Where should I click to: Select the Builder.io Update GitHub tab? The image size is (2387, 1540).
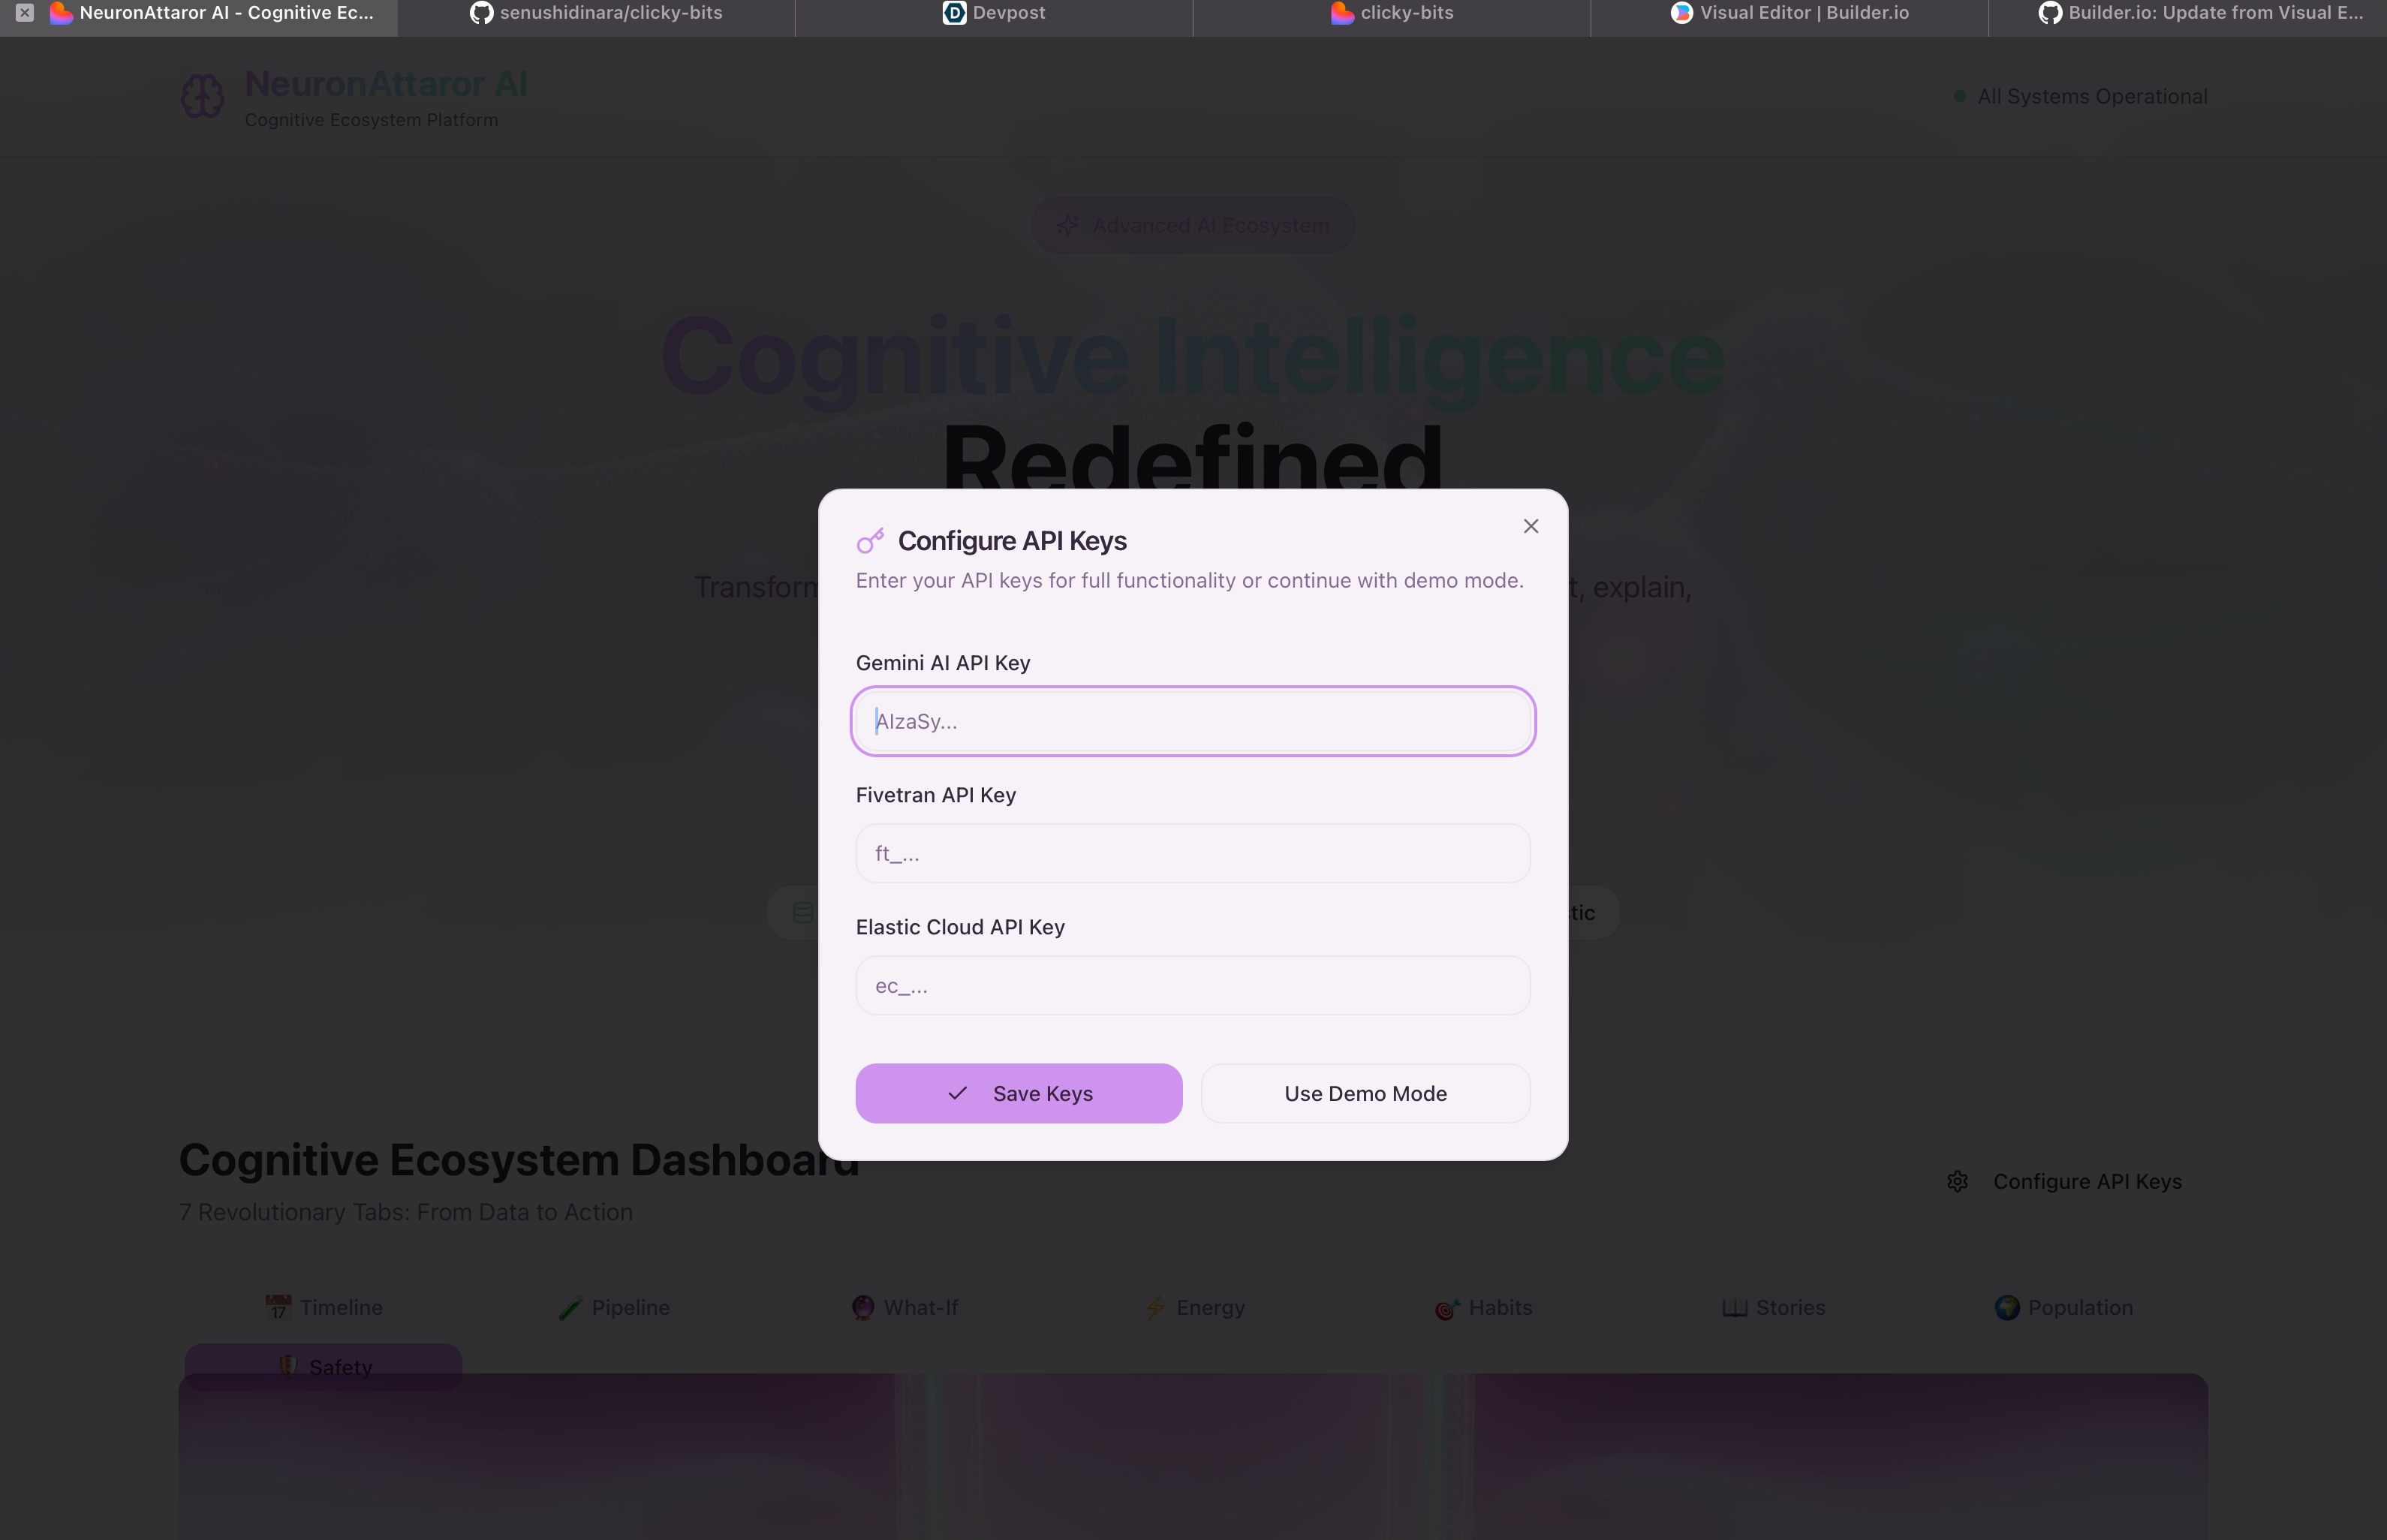[2199, 13]
